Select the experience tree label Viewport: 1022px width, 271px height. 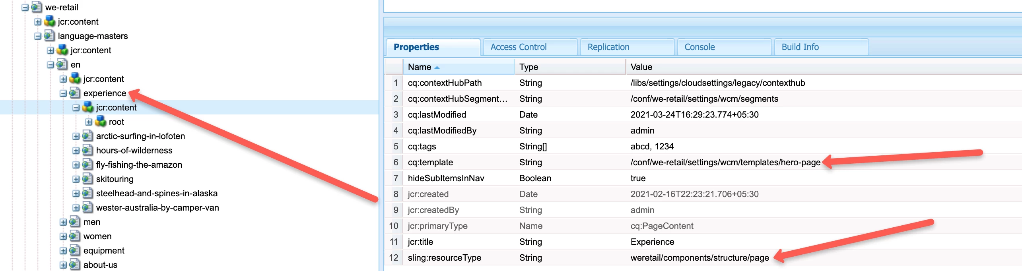coord(105,93)
